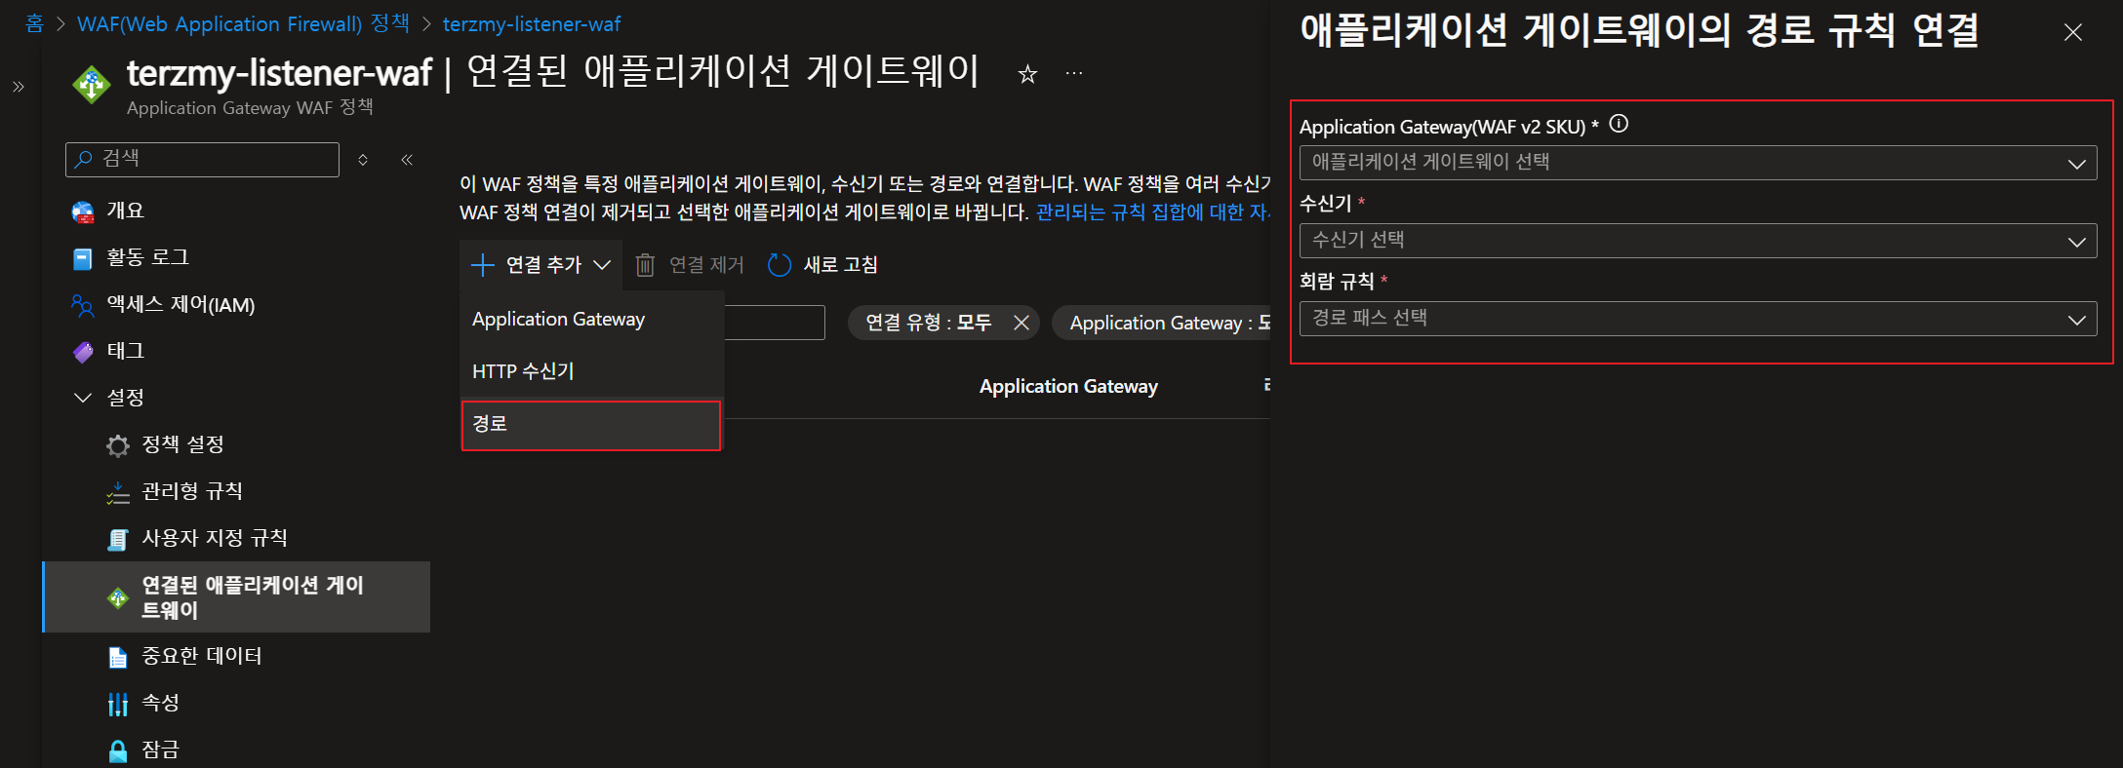Go to WAF(Web Application Firewall) 정책 breadcrumb
2123x768 pixels.
click(243, 23)
